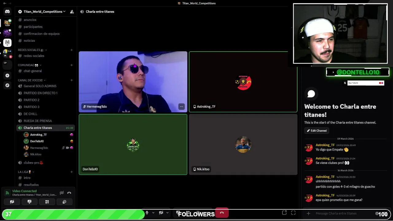Click the red disconnect call button
The width and height of the screenshot is (393, 221).
pos(222,213)
